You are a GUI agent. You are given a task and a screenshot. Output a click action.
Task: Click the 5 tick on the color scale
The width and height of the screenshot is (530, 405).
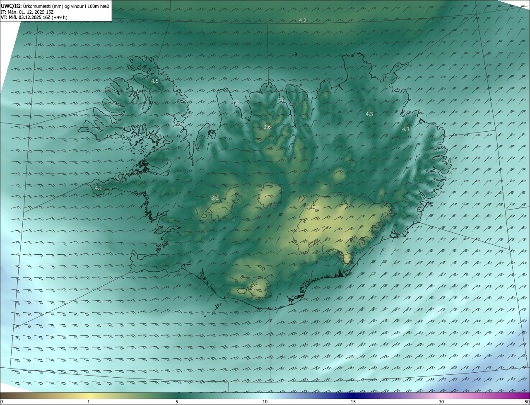pos(177,402)
